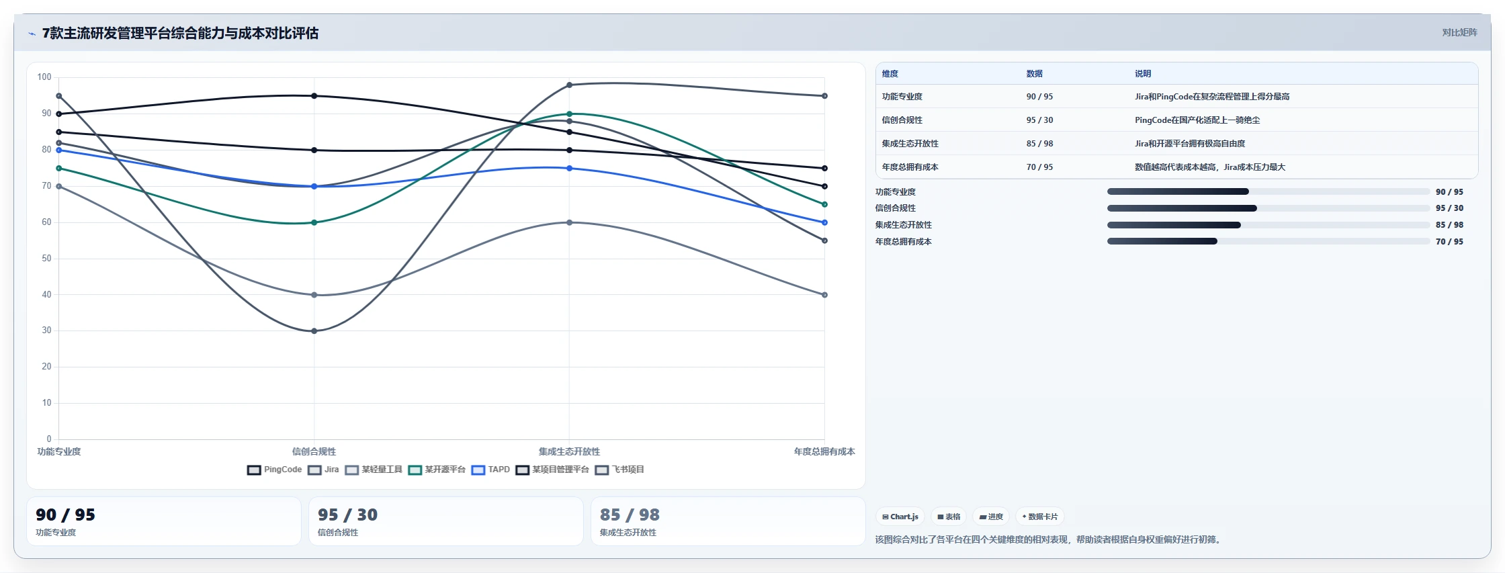Click the 年度总拥有成本 x-axis label
This screenshot has width=1505, height=573.
click(824, 451)
